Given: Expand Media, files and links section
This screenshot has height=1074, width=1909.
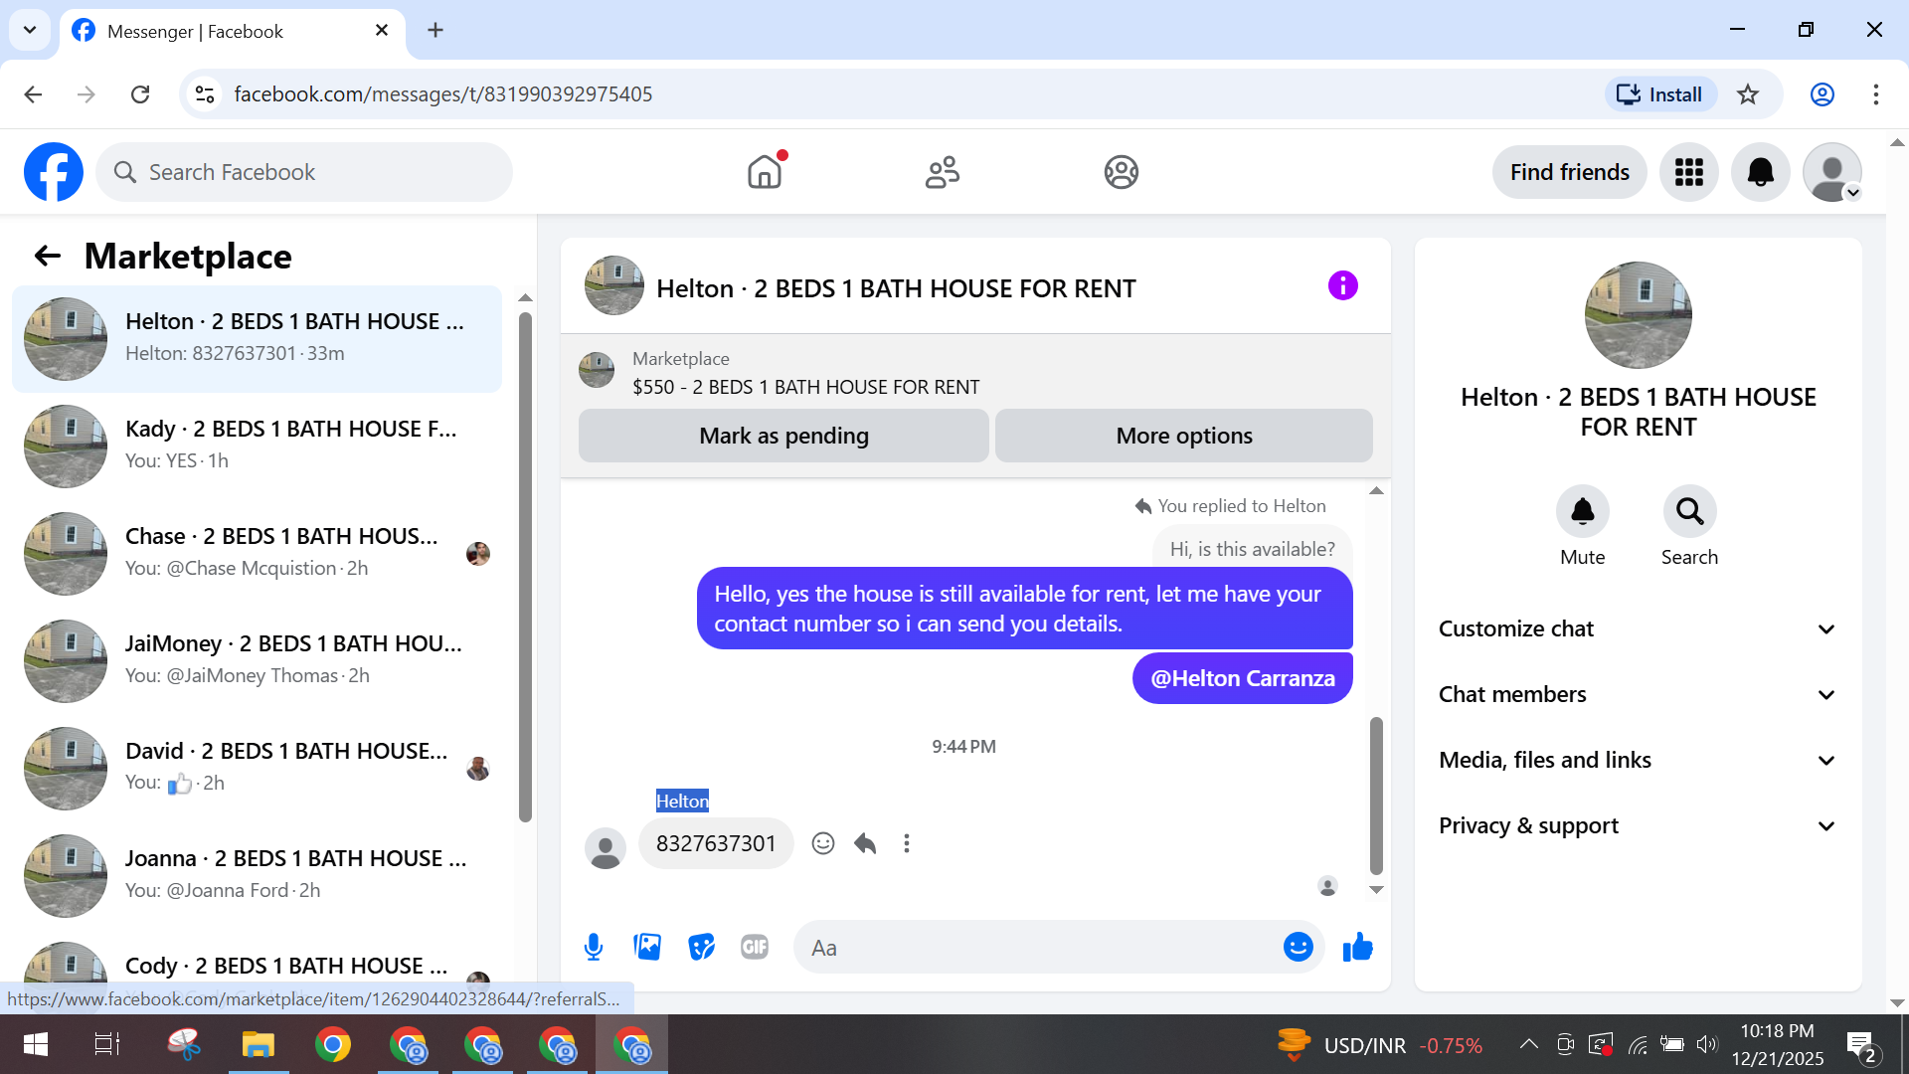Looking at the screenshot, I should [x=1638, y=760].
